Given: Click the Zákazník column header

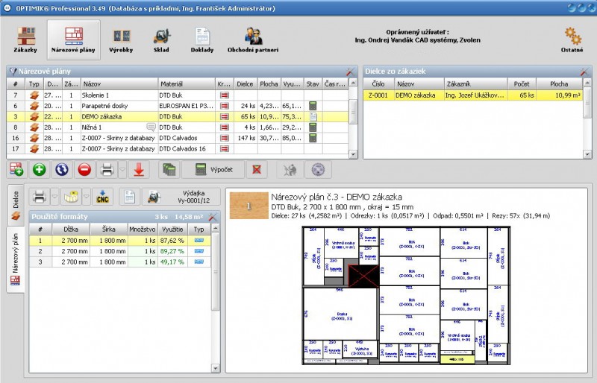Looking at the screenshot, I should [476, 83].
